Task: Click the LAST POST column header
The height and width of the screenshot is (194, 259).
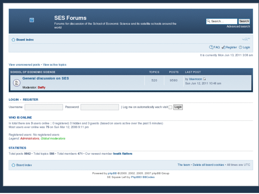Action: click(193, 72)
